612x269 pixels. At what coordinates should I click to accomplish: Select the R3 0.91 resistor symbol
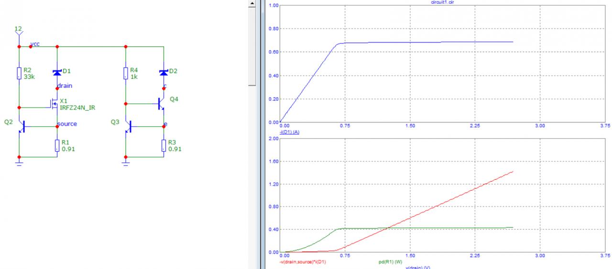click(164, 145)
